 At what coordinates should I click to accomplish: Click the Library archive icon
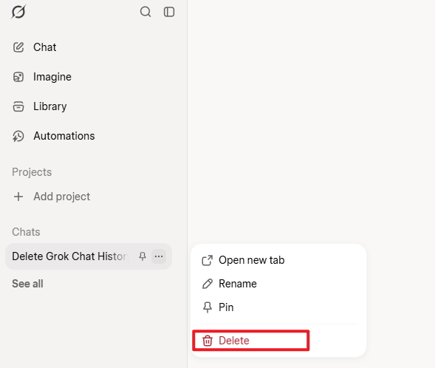click(x=18, y=106)
